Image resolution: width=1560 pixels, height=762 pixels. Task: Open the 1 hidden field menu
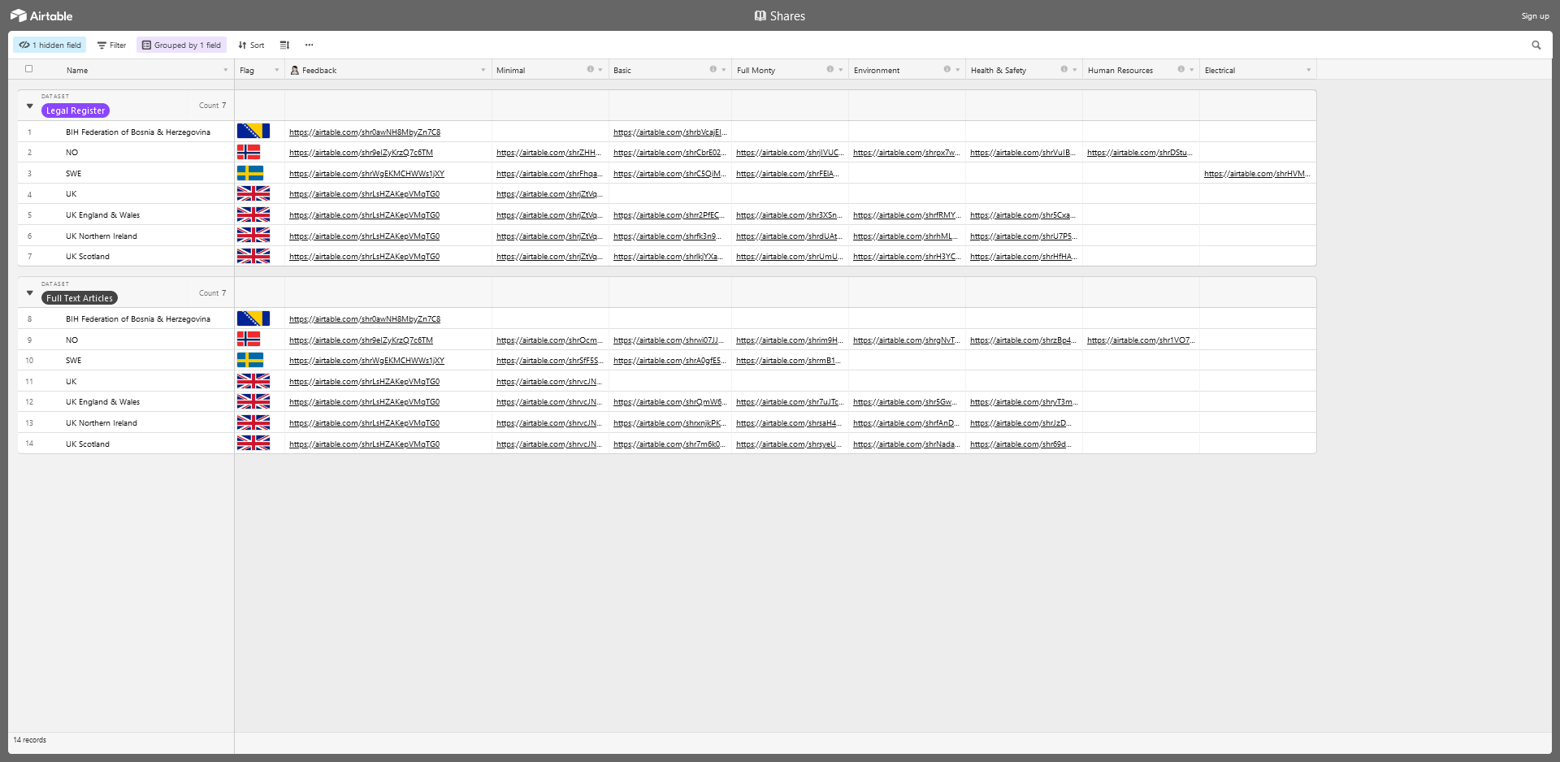pyautogui.click(x=50, y=45)
